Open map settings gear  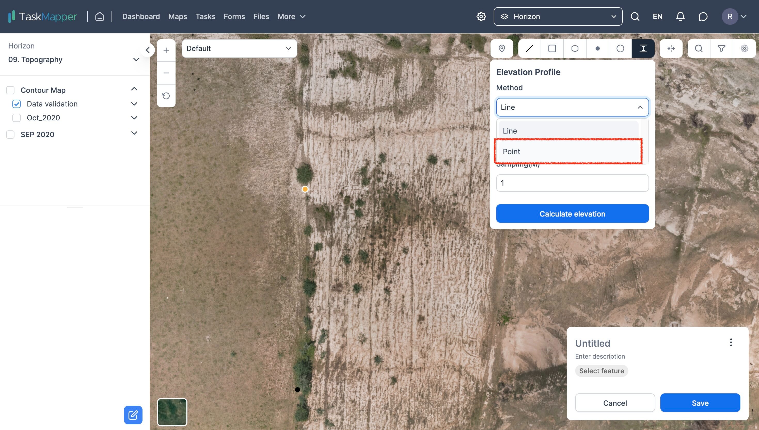coord(744,48)
